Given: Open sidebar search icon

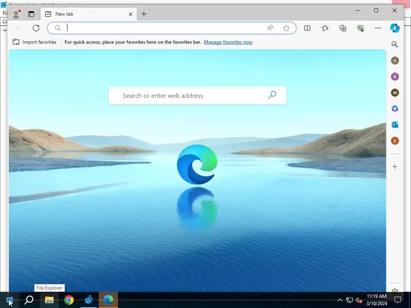Looking at the screenshot, I should (x=395, y=44).
